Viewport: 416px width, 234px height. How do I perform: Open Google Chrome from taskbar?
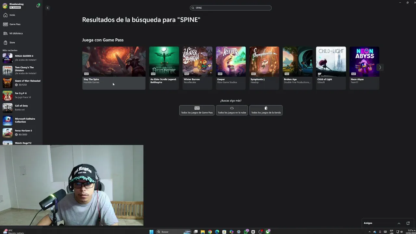(x=210, y=232)
